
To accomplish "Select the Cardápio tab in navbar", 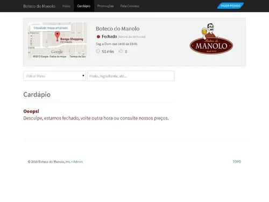I will [x=84, y=6].
